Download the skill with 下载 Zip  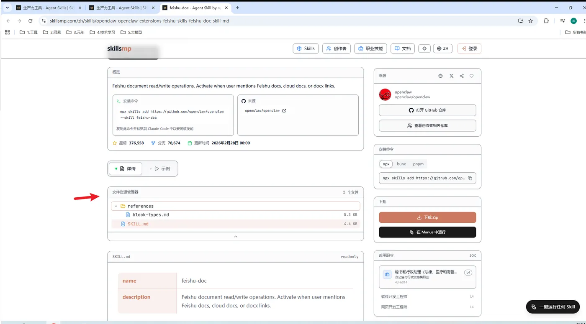427,217
